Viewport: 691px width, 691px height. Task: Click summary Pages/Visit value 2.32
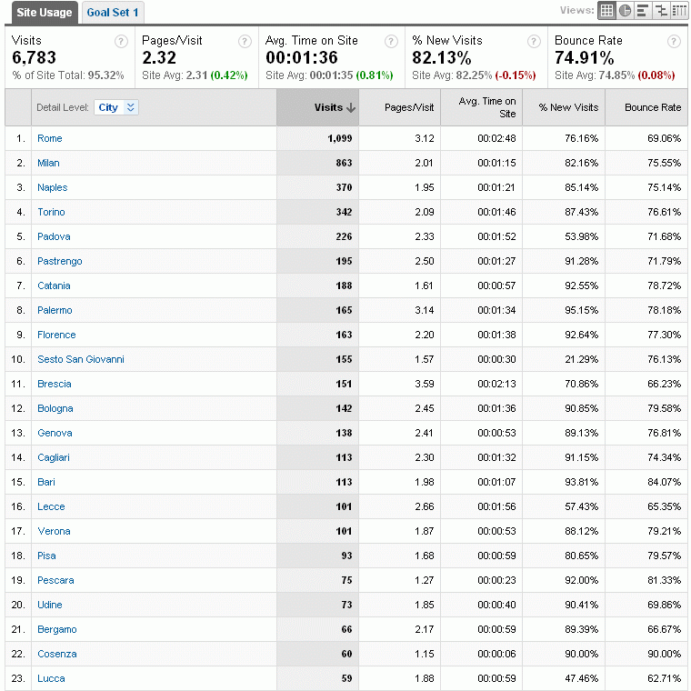click(159, 57)
